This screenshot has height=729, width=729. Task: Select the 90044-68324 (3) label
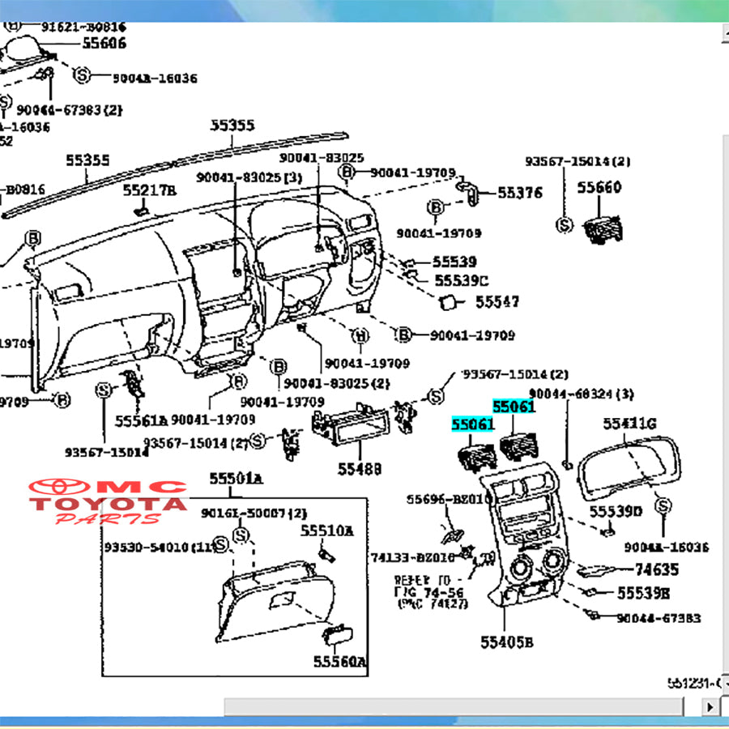tap(581, 394)
